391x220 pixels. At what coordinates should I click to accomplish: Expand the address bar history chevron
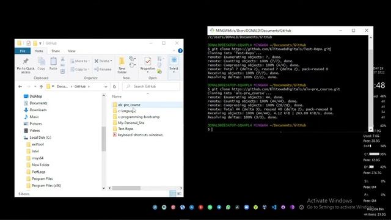(106, 87)
